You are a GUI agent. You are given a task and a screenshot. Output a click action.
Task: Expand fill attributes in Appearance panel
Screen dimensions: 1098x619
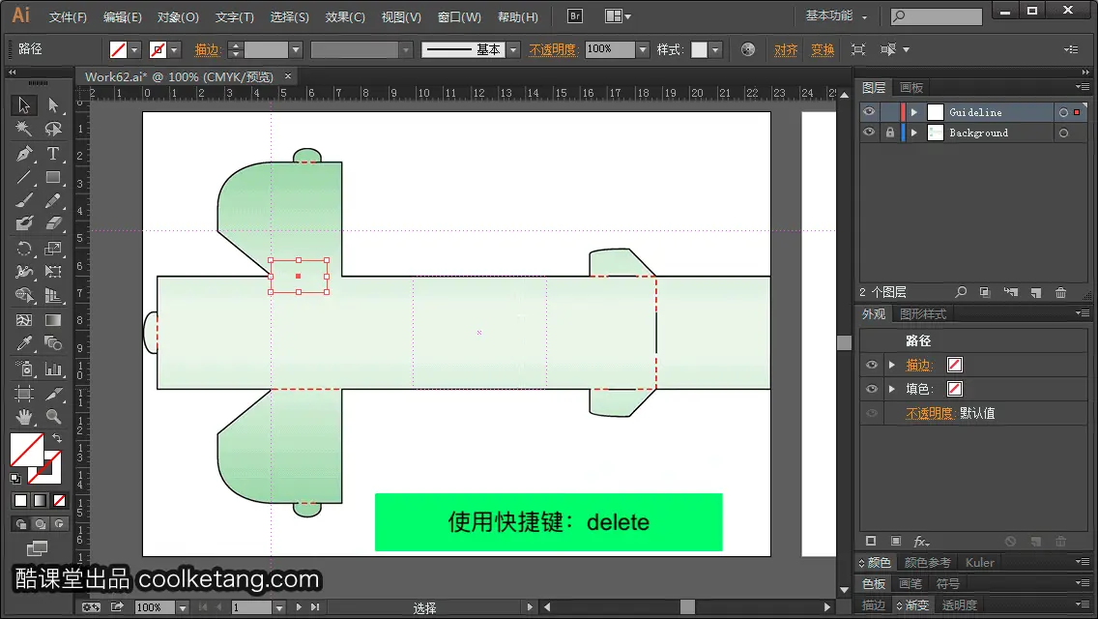[x=892, y=389]
